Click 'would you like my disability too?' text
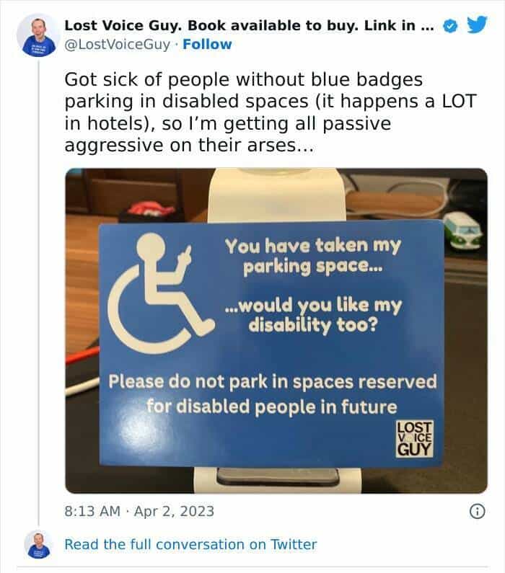Viewport: 505px width, 573px height. coord(313,315)
